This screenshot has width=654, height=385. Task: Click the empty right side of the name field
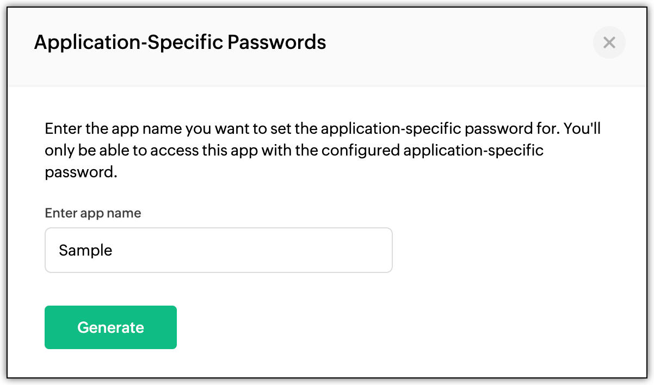[305, 250]
